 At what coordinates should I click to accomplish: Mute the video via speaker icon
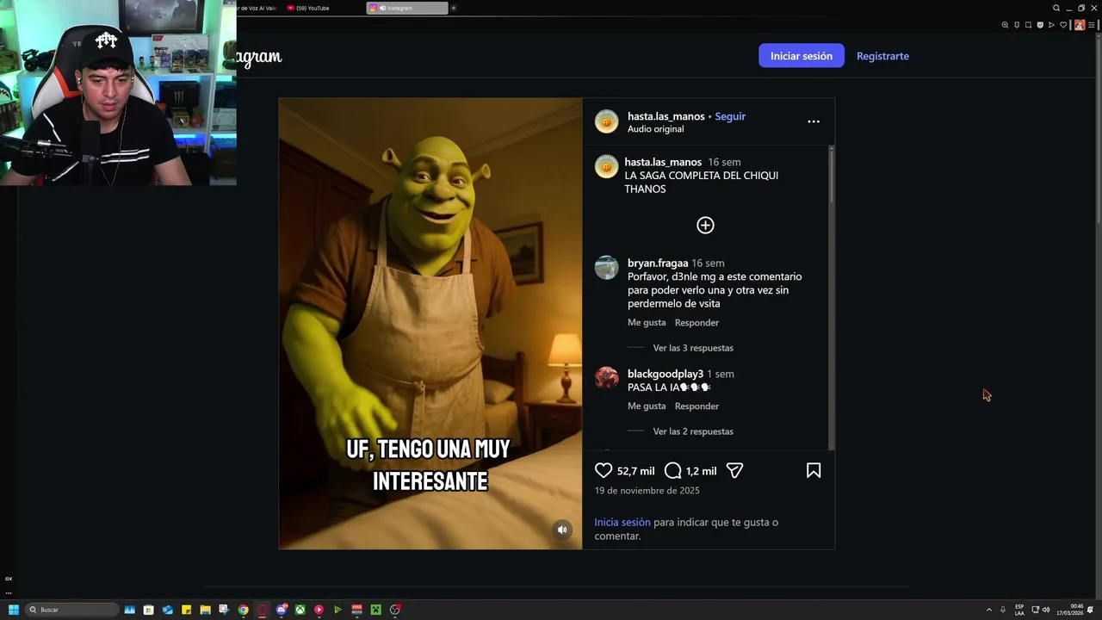point(562,530)
